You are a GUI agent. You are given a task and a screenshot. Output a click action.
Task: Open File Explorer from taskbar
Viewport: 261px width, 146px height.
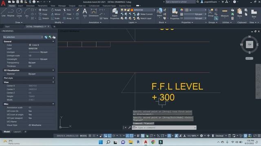click(130, 142)
